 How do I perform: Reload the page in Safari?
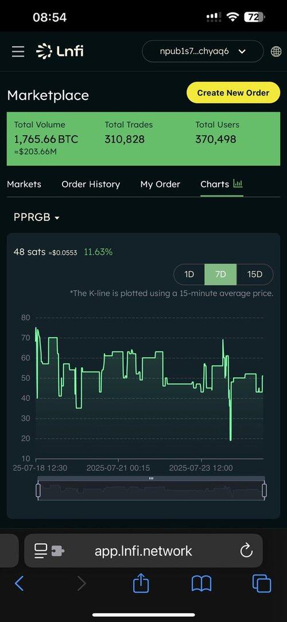click(x=246, y=551)
